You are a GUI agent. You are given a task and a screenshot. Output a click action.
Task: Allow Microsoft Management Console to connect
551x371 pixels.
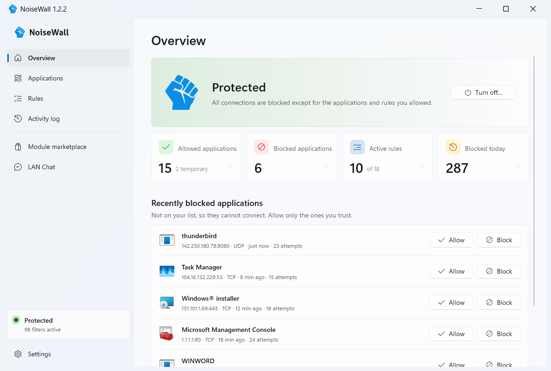point(451,334)
